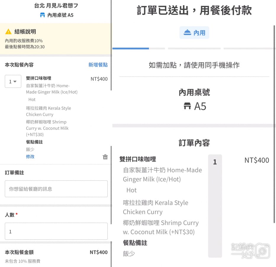Select the 內用 dine-in badge
Screen dimensions: 276x267
pyautogui.click(x=194, y=32)
